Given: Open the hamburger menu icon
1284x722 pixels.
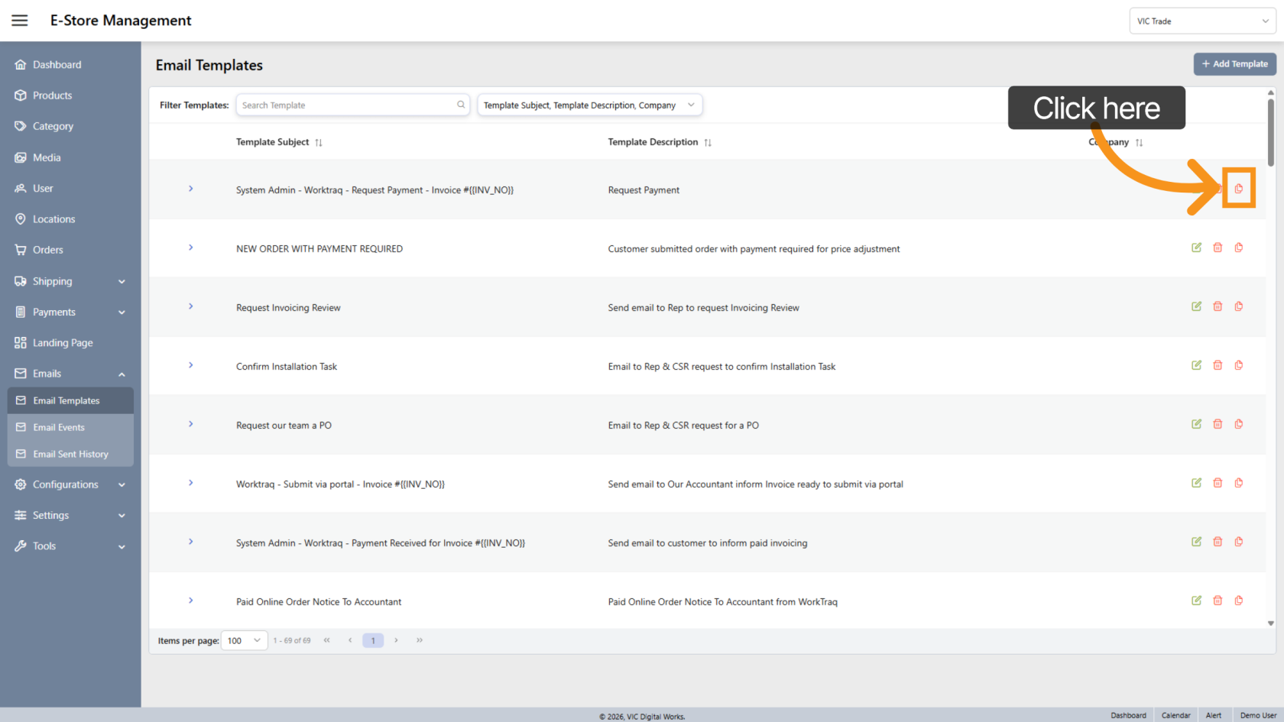Looking at the screenshot, I should [20, 21].
